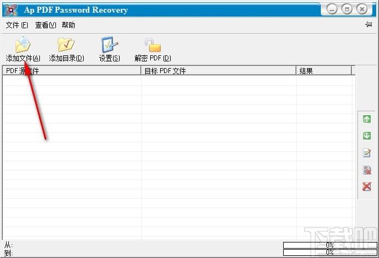Click the 结果 column header

(x=324, y=71)
